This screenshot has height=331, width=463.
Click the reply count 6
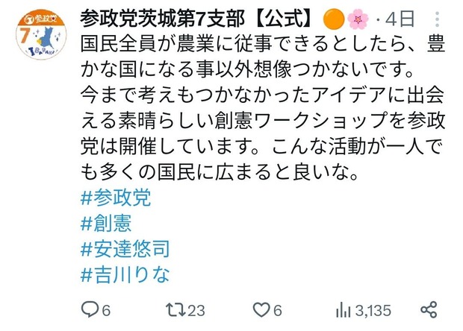pos(106,311)
